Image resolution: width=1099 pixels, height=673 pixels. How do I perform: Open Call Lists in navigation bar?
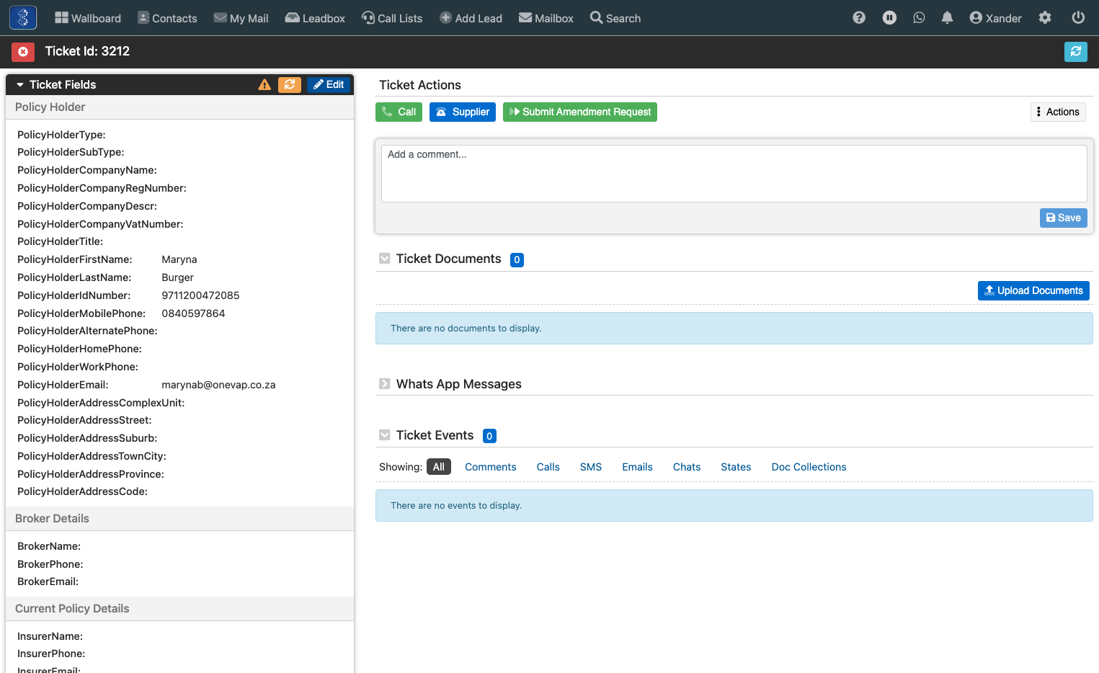[x=392, y=18]
